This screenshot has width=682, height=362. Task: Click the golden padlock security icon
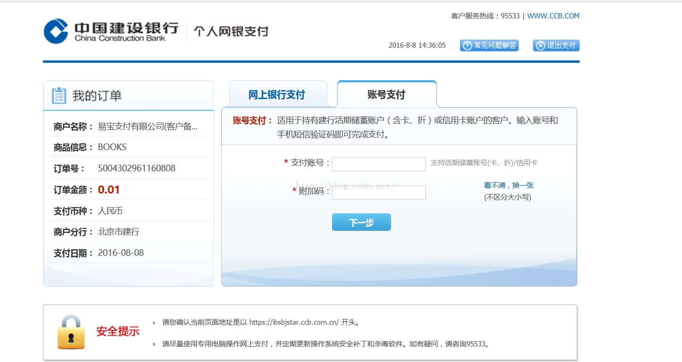(71, 332)
